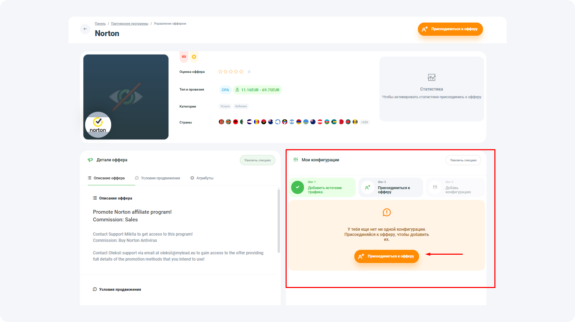Viewport: 575px width, 322px height.
Task: Open the Атрибуты tab
Action: coord(205,178)
